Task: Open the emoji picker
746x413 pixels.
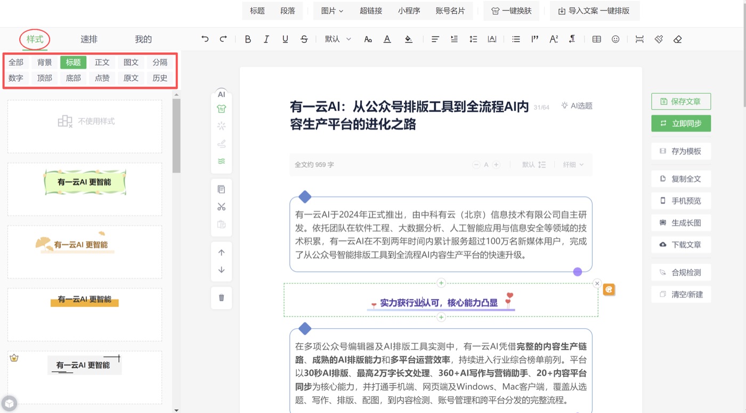Action: [615, 39]
